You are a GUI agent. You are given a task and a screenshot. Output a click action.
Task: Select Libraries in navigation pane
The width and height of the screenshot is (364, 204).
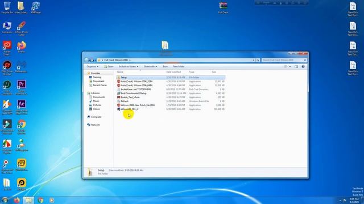tap(95, 93)
